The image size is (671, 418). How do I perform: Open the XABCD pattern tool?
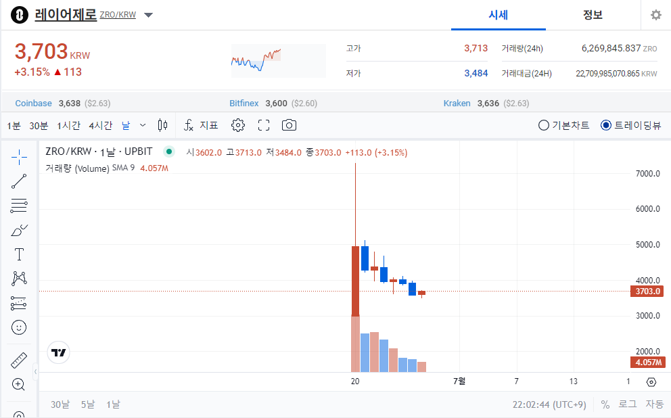pyautogui.click(x=18, y=278)
